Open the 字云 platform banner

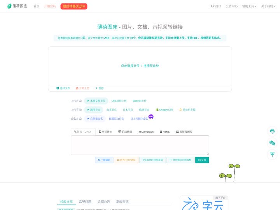tap(204, 203)
